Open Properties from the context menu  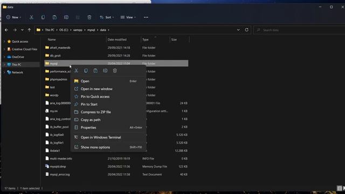tap(108, 127)
